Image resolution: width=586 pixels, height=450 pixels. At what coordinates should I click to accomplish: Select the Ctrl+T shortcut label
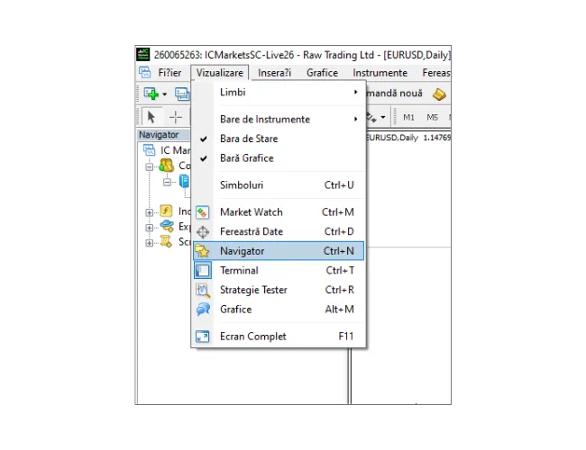(x=340, y=271)
